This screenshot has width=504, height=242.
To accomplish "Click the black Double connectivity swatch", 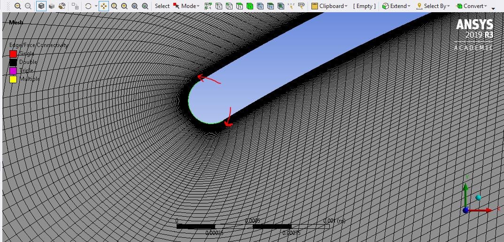I will [x=13, y=62].
